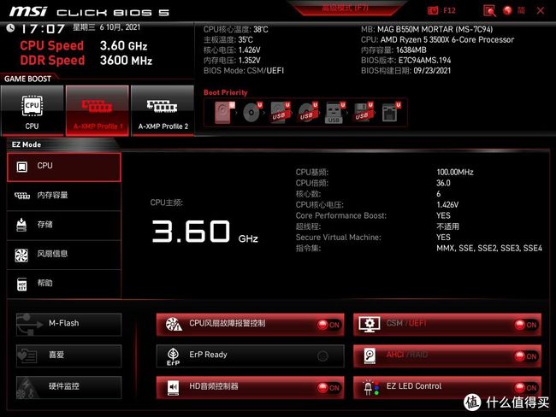Open the 存储 storage section

click(64, 225)
